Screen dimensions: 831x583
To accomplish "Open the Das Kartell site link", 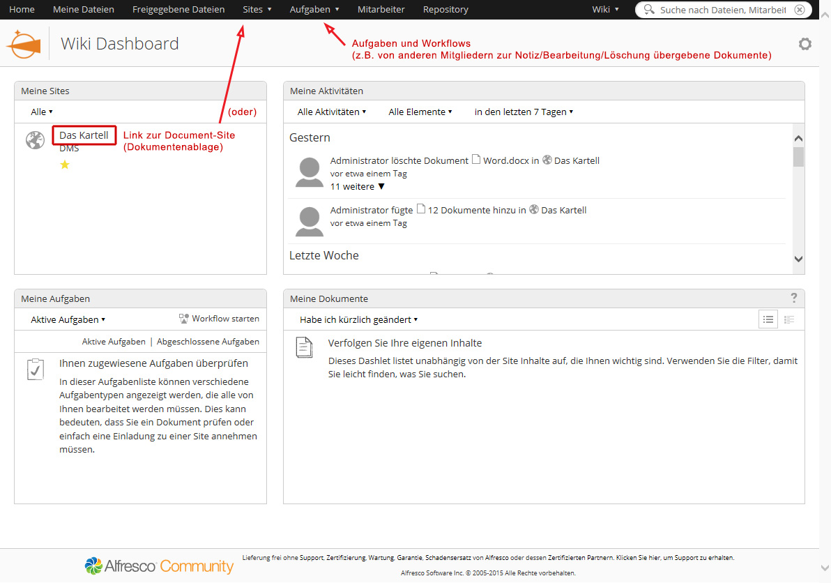I will click(x=84, y=135).
